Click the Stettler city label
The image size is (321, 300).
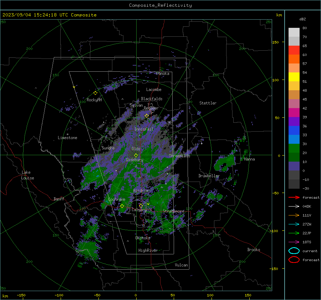pos(208,103)
